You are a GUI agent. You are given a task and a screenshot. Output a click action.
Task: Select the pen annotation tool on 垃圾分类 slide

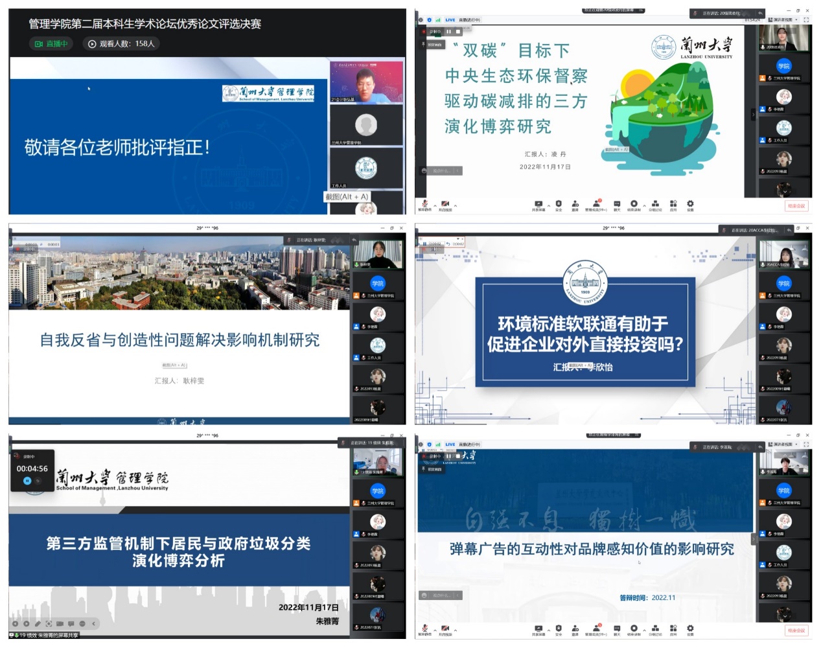coord(38,623)
